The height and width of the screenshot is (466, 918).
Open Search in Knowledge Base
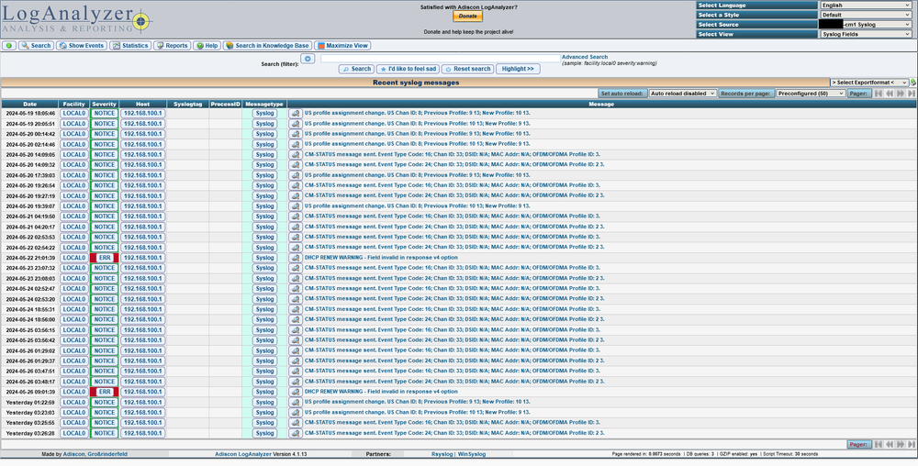(x=267, y=46)
